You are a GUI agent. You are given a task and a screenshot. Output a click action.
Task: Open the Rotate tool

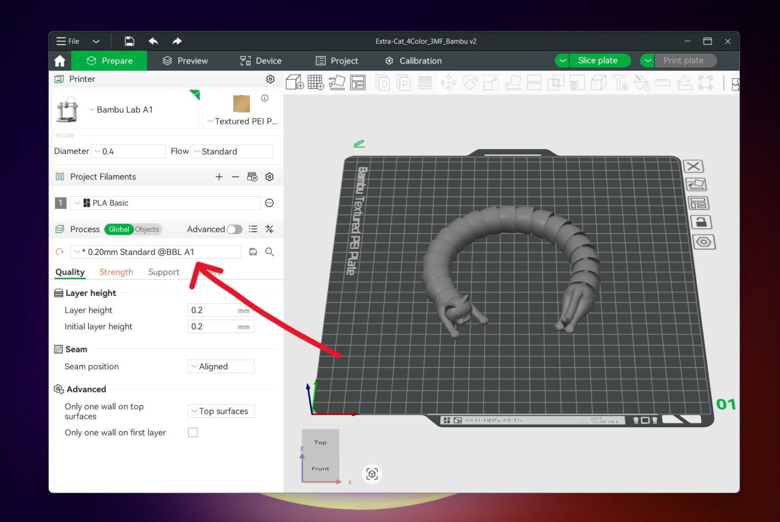tap(470, 82)
